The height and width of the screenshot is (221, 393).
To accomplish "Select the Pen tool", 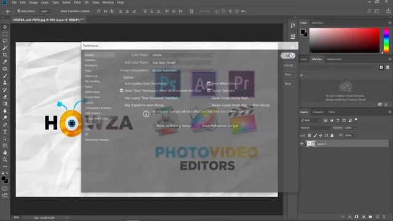I will (5, 125).
